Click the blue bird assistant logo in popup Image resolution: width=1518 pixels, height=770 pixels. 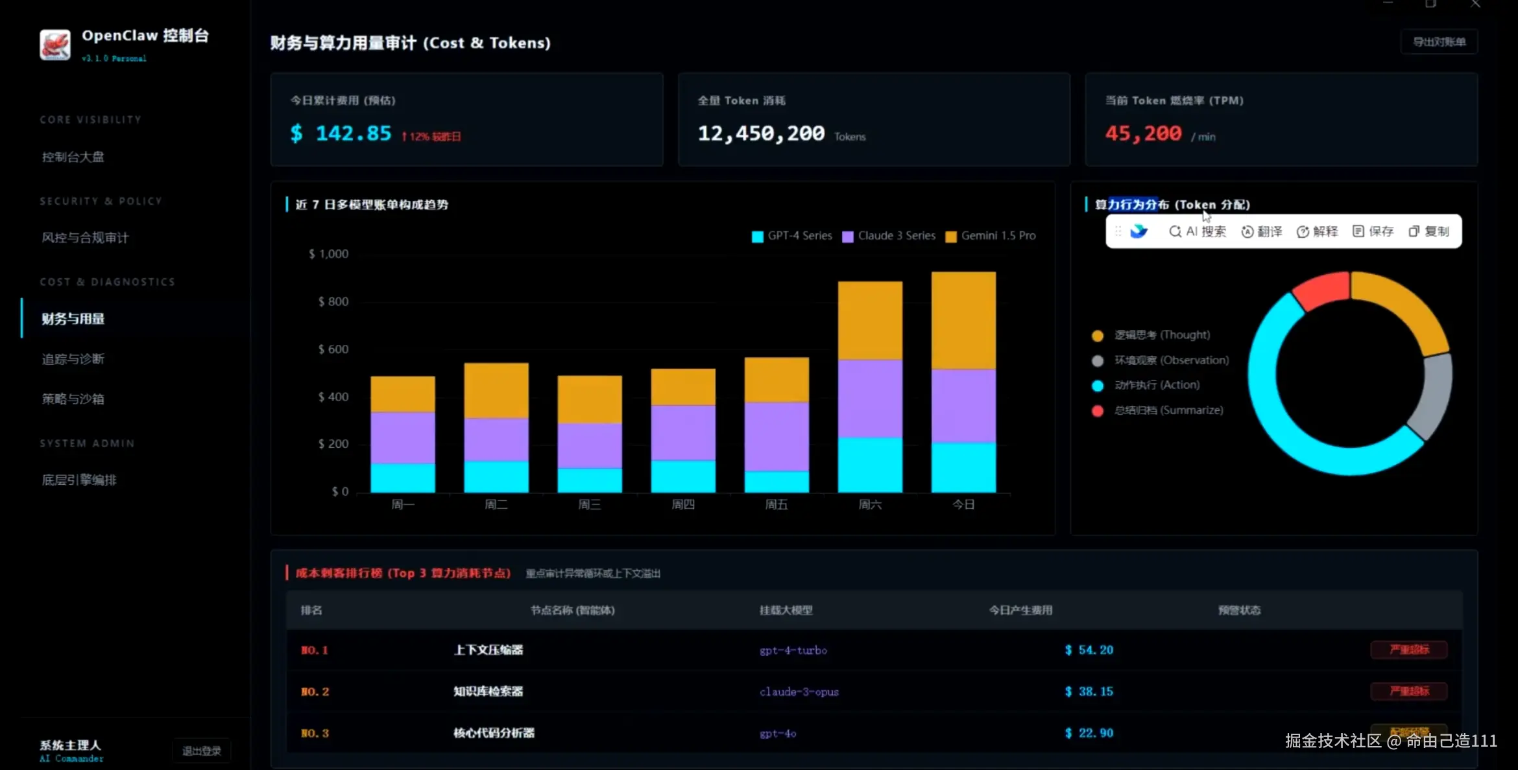1138,231
